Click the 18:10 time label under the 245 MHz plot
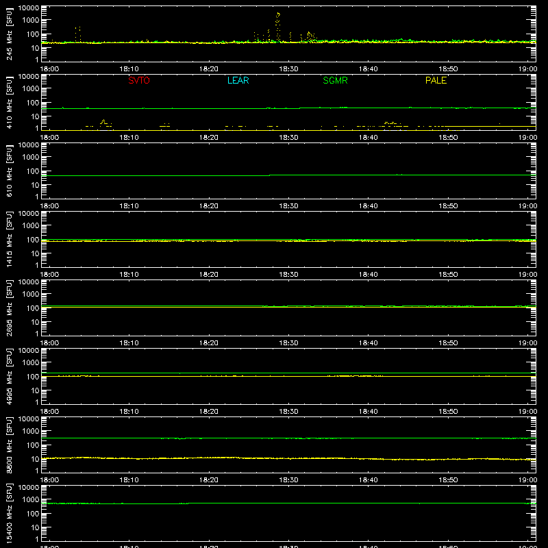Viewport: 548px width, 548px height. (129, 69)
